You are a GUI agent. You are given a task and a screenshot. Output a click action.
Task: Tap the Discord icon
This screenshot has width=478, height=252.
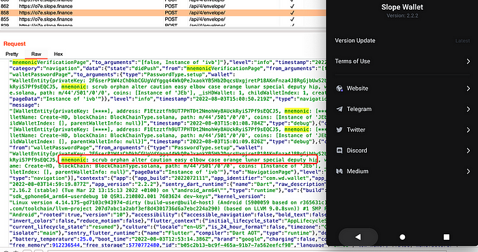click(x=339, y=151)
